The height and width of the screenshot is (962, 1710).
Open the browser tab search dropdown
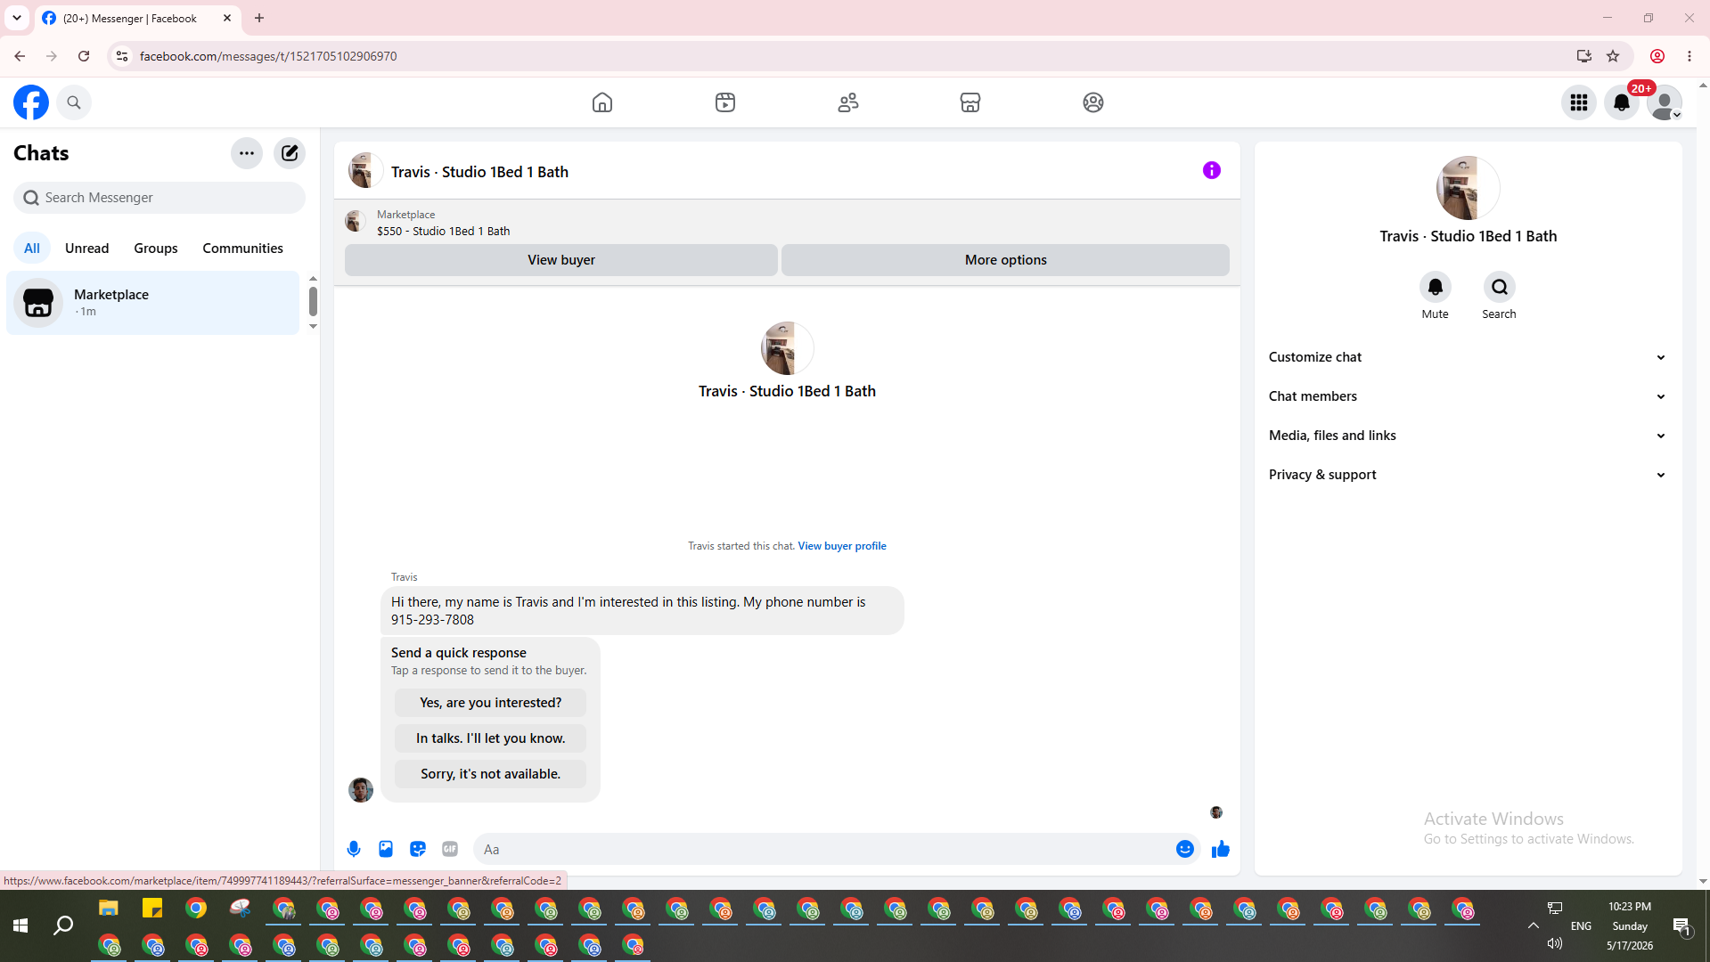pos(17,18)
